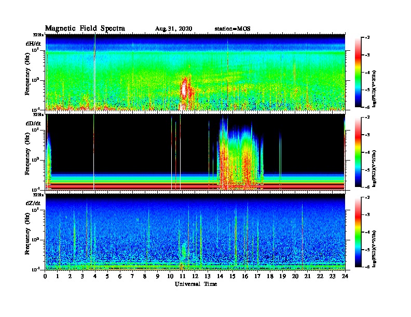Image resolution: width=411 pixels, height=317 pixels.
Task: Select the dH/dt panel label
Action: 33,44
